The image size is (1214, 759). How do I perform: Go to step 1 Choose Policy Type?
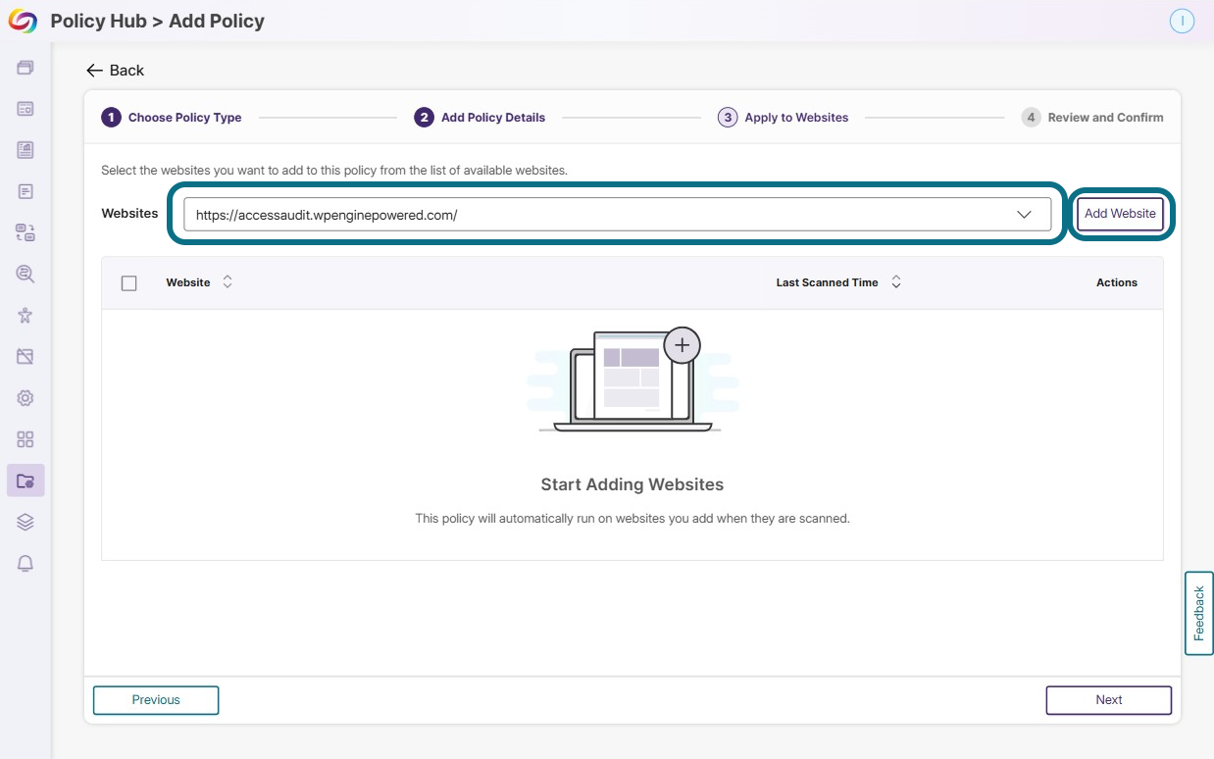pyautogui.click(x=172, y=118)
